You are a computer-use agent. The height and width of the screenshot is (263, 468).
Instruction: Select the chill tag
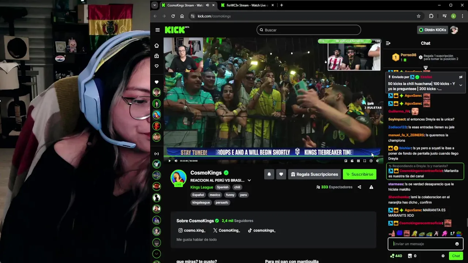(237, 187)
